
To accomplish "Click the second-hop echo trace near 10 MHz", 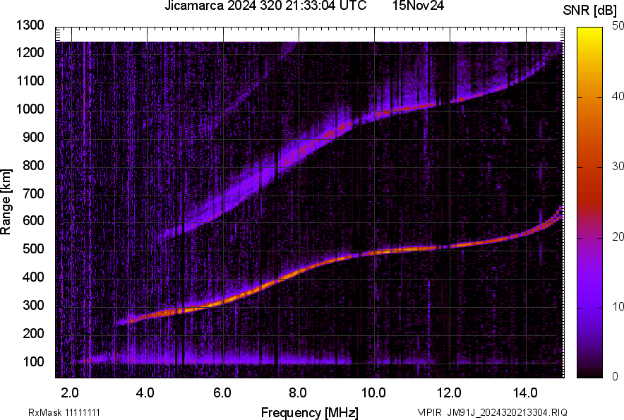I will coord(376,115).
